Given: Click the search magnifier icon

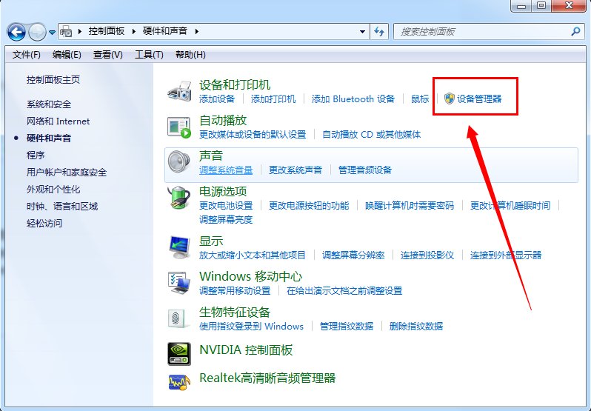Looking at the screenshot, I should [575, 31].
